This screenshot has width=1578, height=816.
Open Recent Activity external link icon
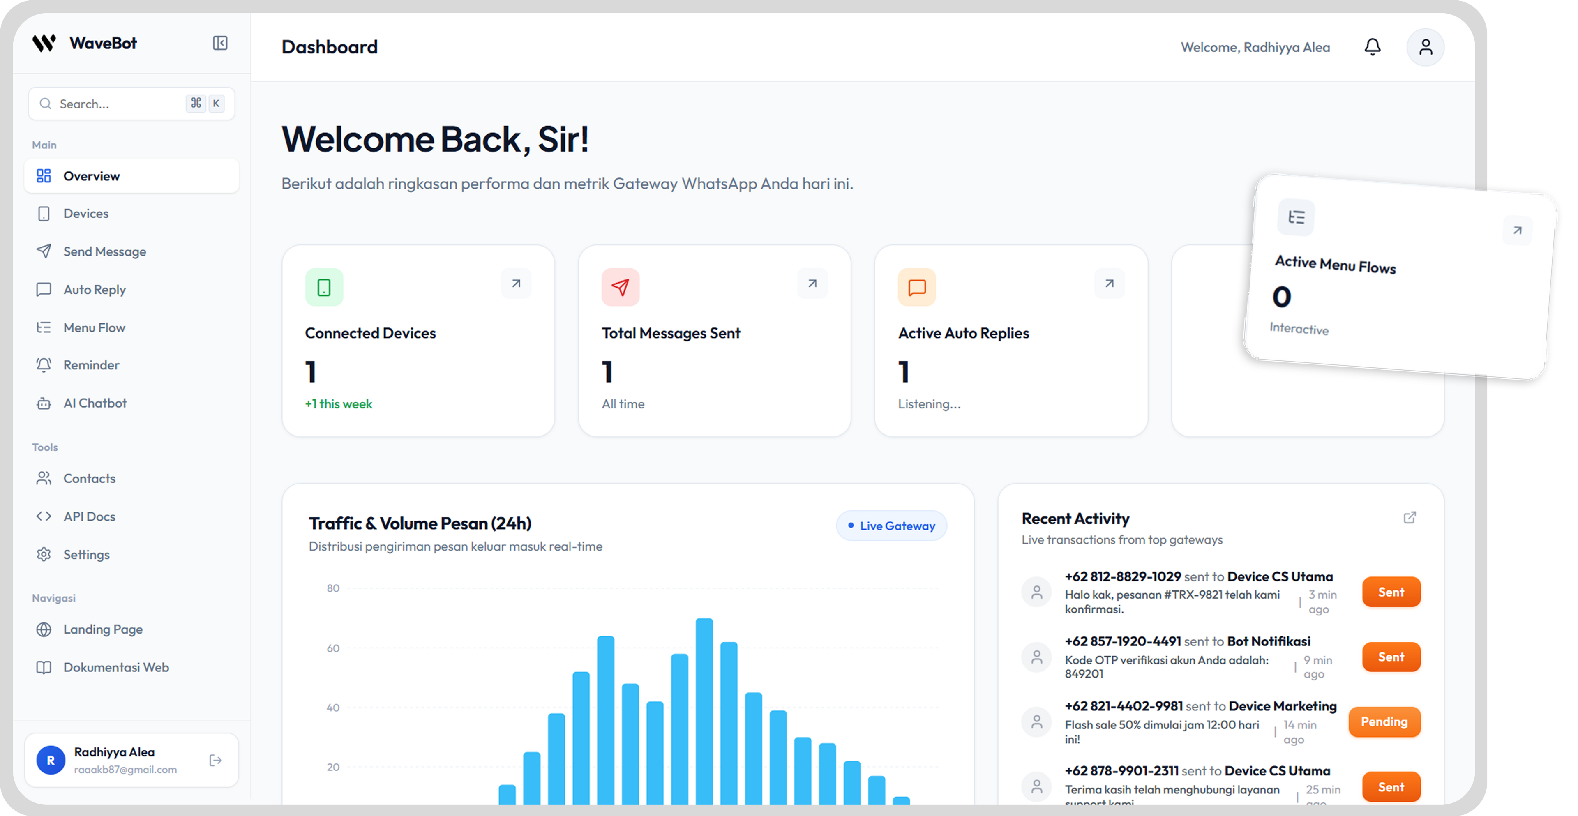(1410, 518)
